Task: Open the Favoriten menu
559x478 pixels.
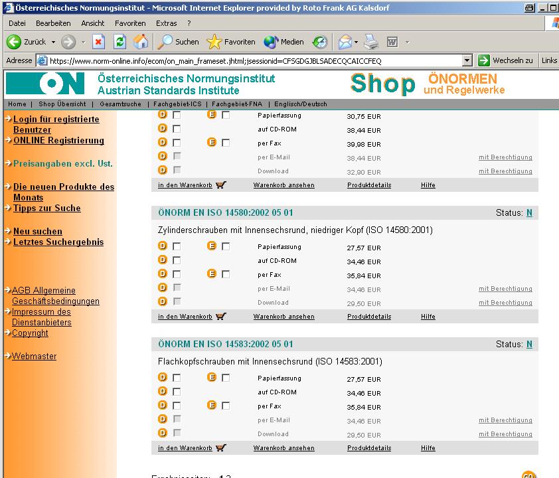Action: pyautogui.click(x=130, y=23)
